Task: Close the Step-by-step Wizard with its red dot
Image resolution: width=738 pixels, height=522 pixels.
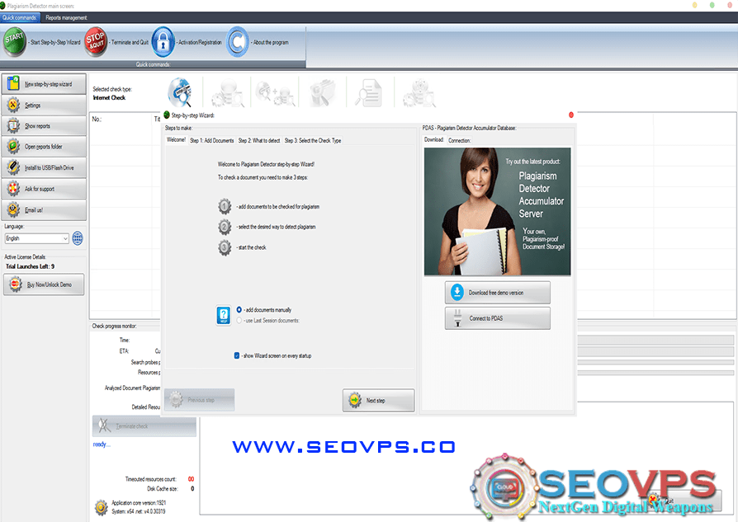Action: tap(571, 115)
